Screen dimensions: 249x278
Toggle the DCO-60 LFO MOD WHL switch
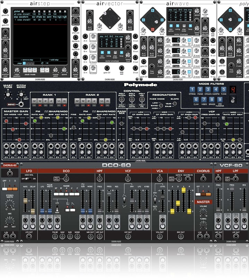tap(28, 179)
